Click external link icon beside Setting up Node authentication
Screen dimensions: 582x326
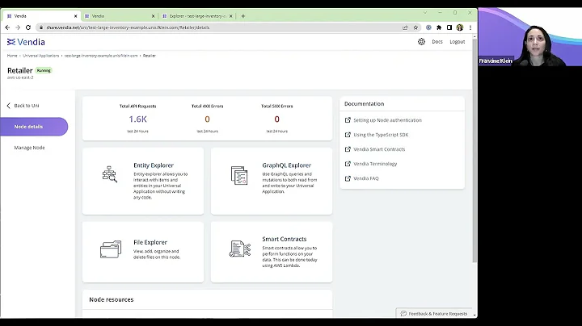[348, 120]
